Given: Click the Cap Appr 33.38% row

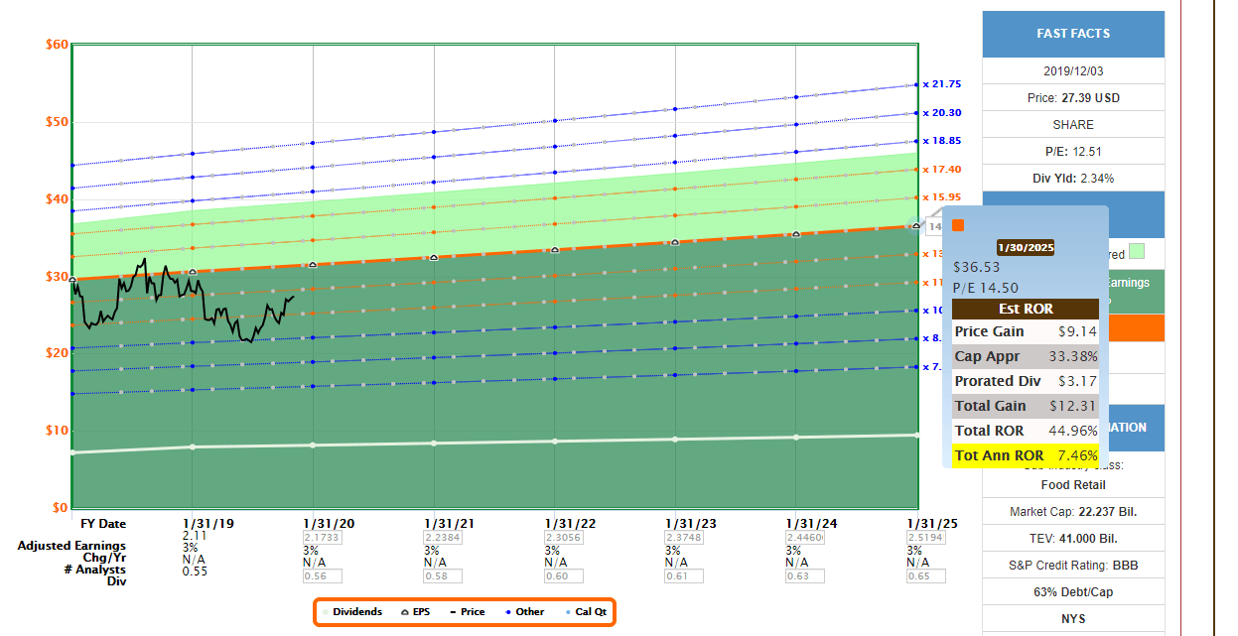Looking at the screenshot, I should pos(1026,356).
